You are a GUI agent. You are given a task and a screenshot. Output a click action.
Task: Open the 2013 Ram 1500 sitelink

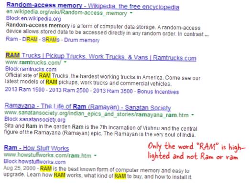(x=25, y=89)
